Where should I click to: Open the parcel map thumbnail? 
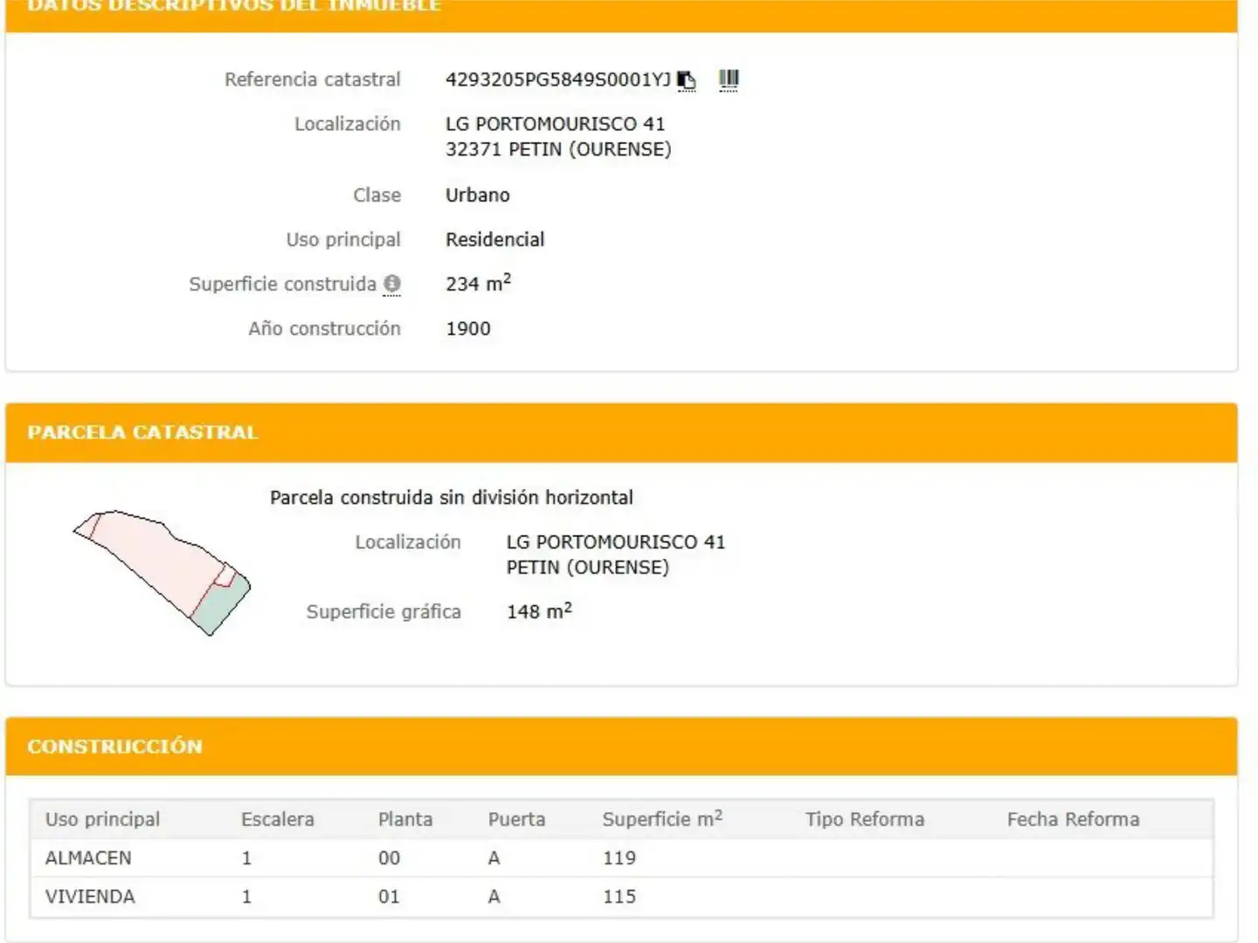(x=162, y=572)
